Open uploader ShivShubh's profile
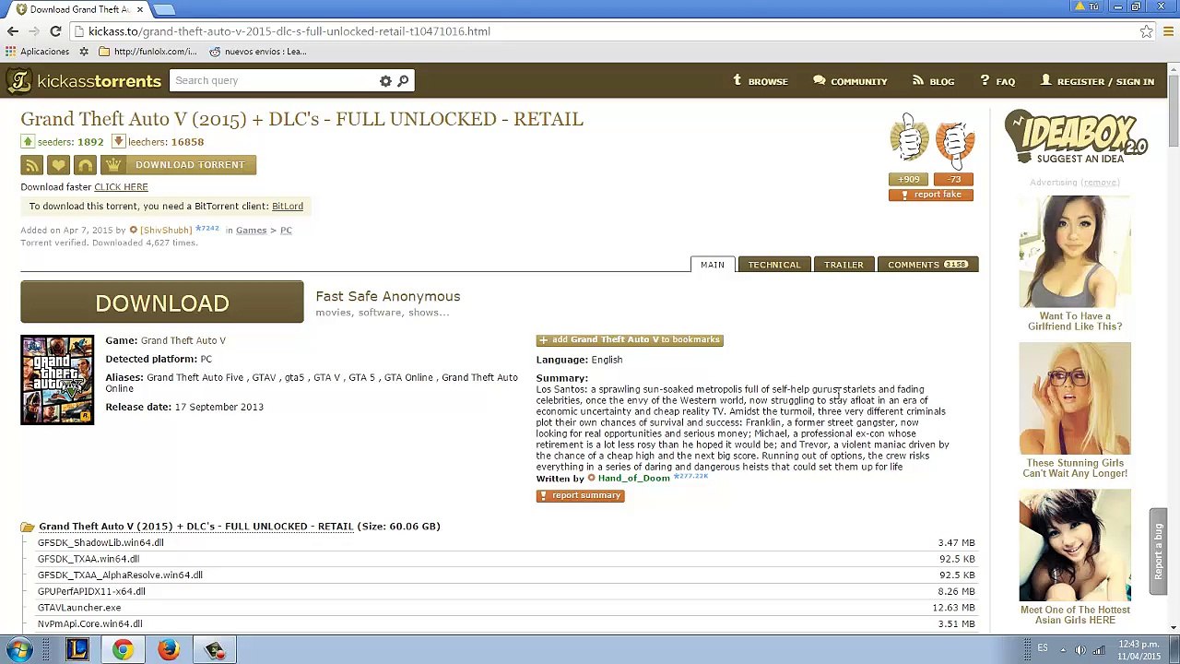Screen dimensions: 1180x664 [x=166, y=231]
